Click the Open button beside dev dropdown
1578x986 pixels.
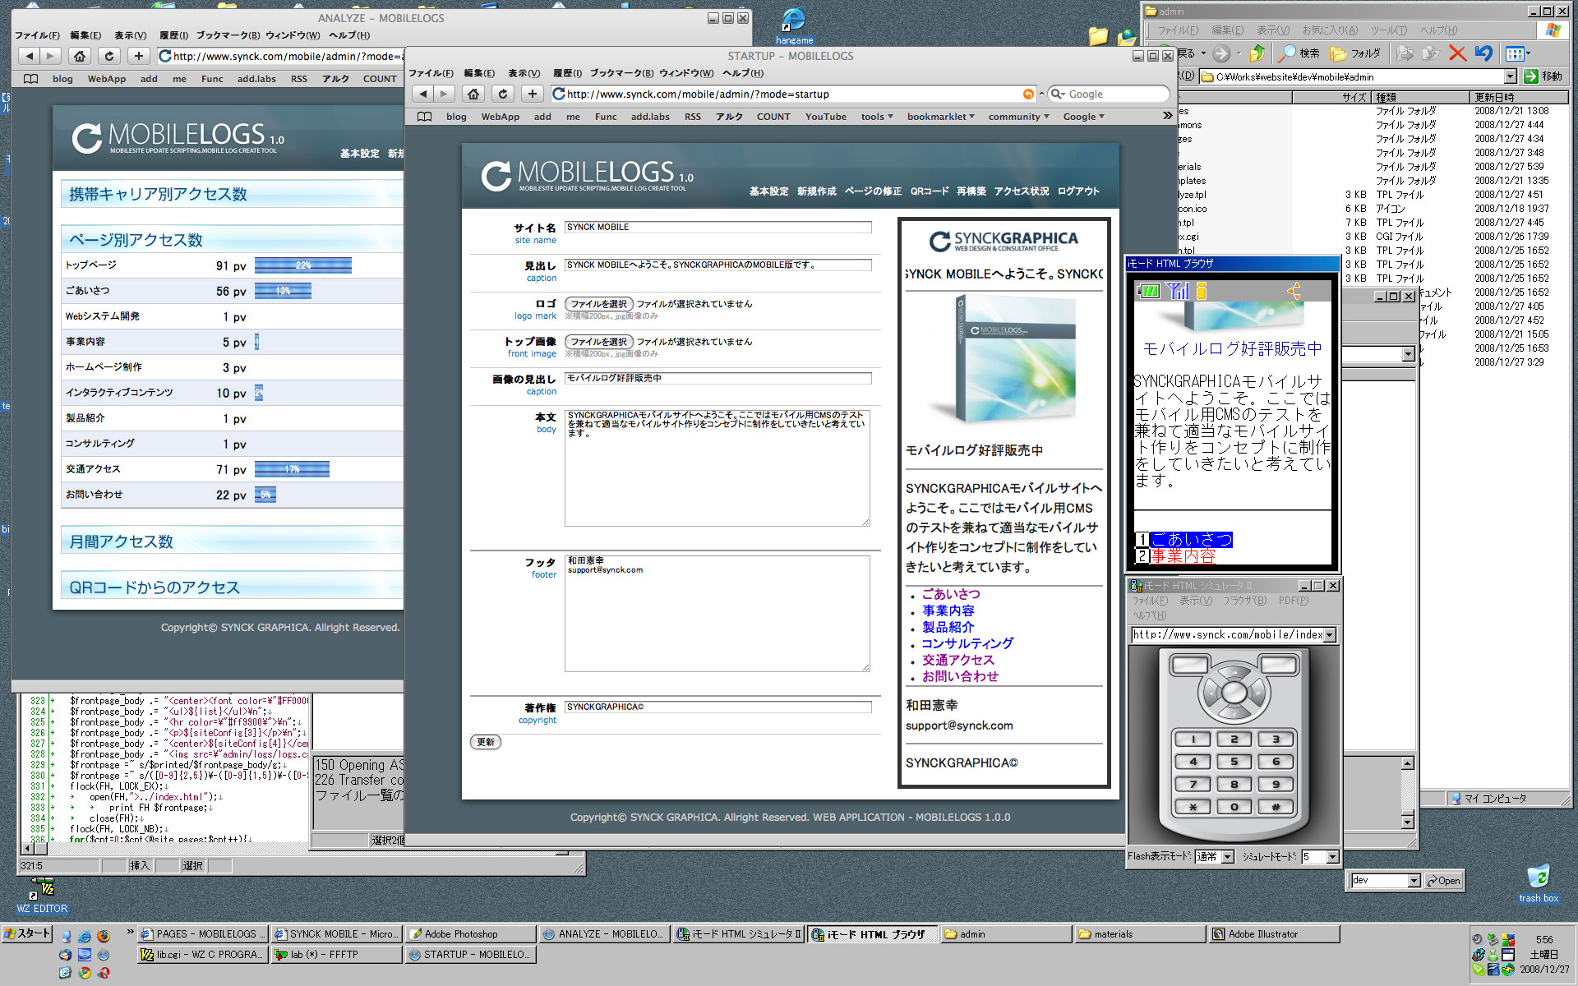pos(1444,881)
